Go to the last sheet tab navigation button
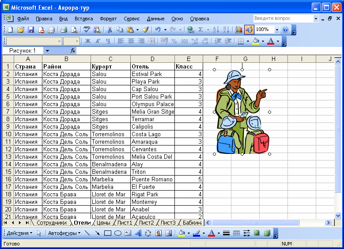Image resolution: width=344 pixels, height=249 pixels. (x=27, y=222)
